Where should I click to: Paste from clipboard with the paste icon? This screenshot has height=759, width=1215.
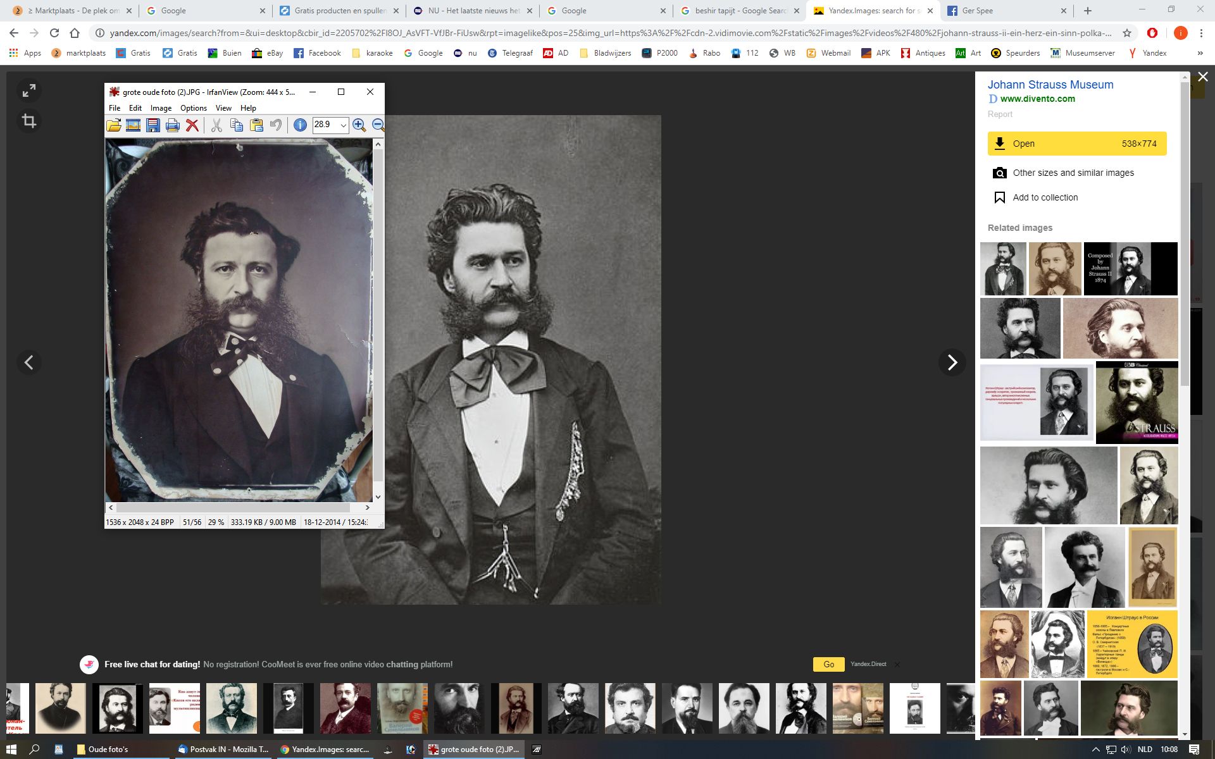pyautogui.click(x=257, y=125)
